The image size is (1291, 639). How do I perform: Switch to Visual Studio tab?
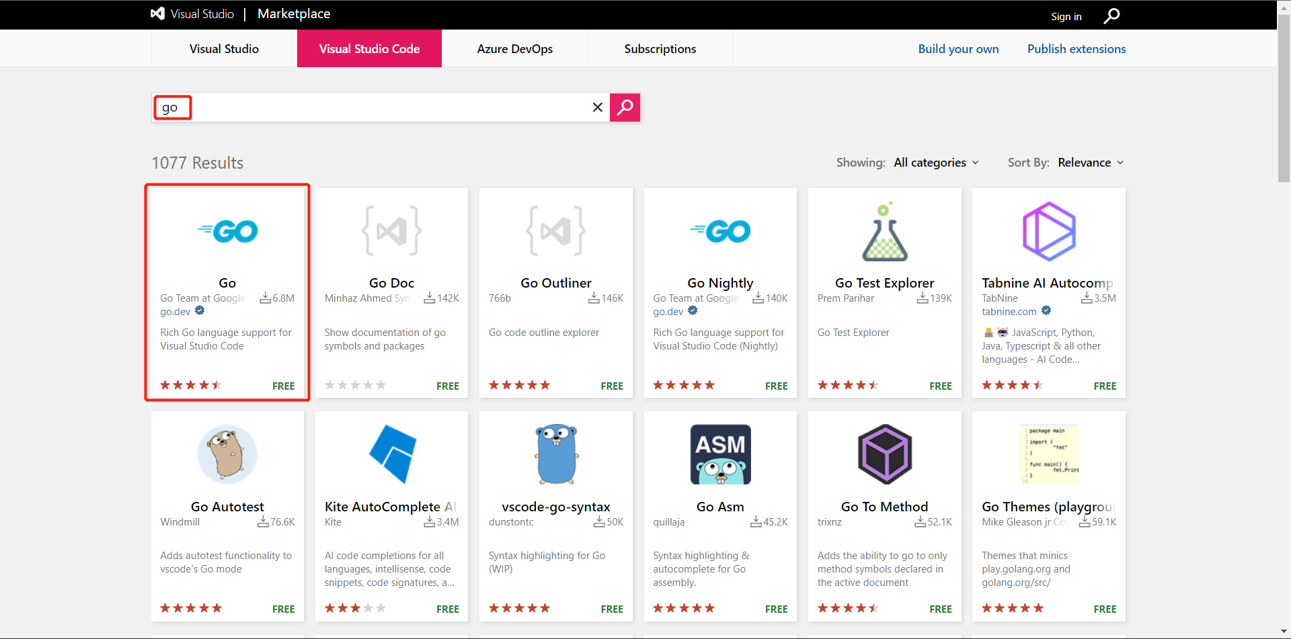pyautogui.click(x=224, y=48)
